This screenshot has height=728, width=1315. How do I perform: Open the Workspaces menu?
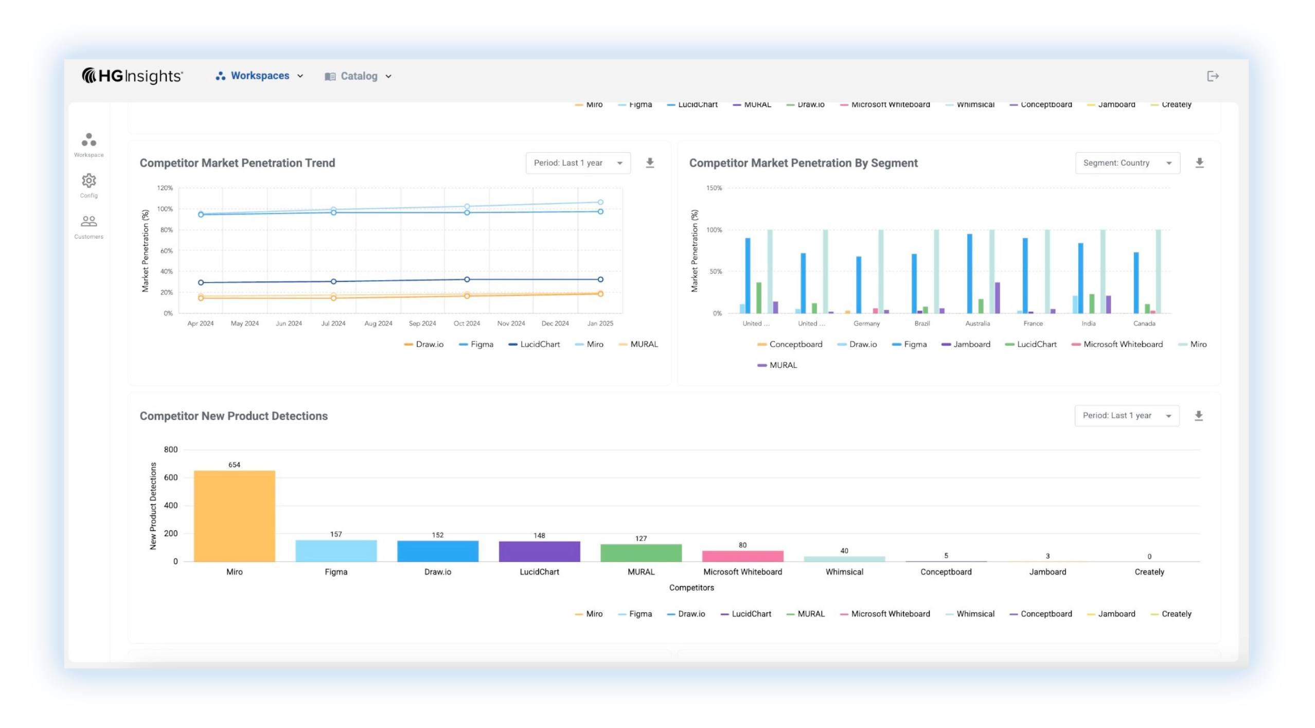click(260, 76)
